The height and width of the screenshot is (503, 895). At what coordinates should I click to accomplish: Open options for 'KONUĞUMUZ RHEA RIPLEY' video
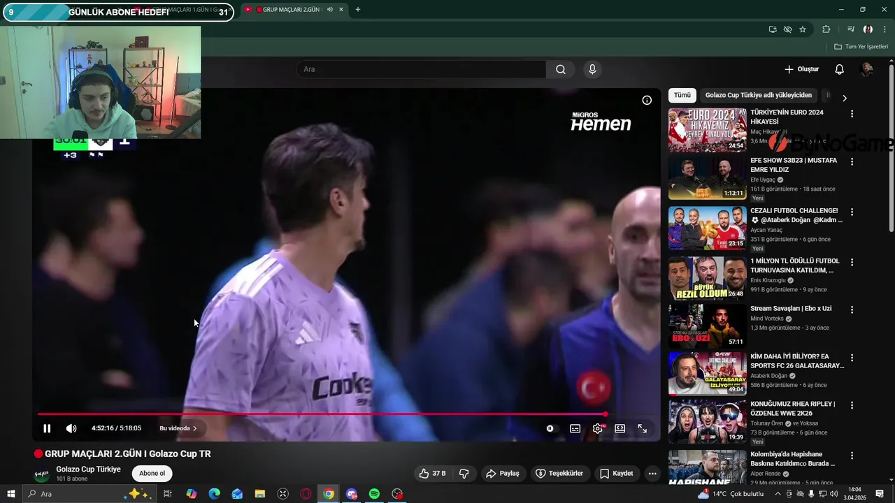[x=852, y=404]
